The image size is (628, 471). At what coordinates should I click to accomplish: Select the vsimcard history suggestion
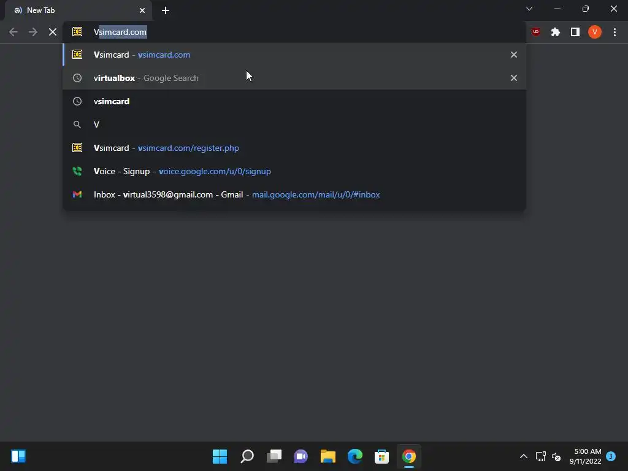point(294,101)
